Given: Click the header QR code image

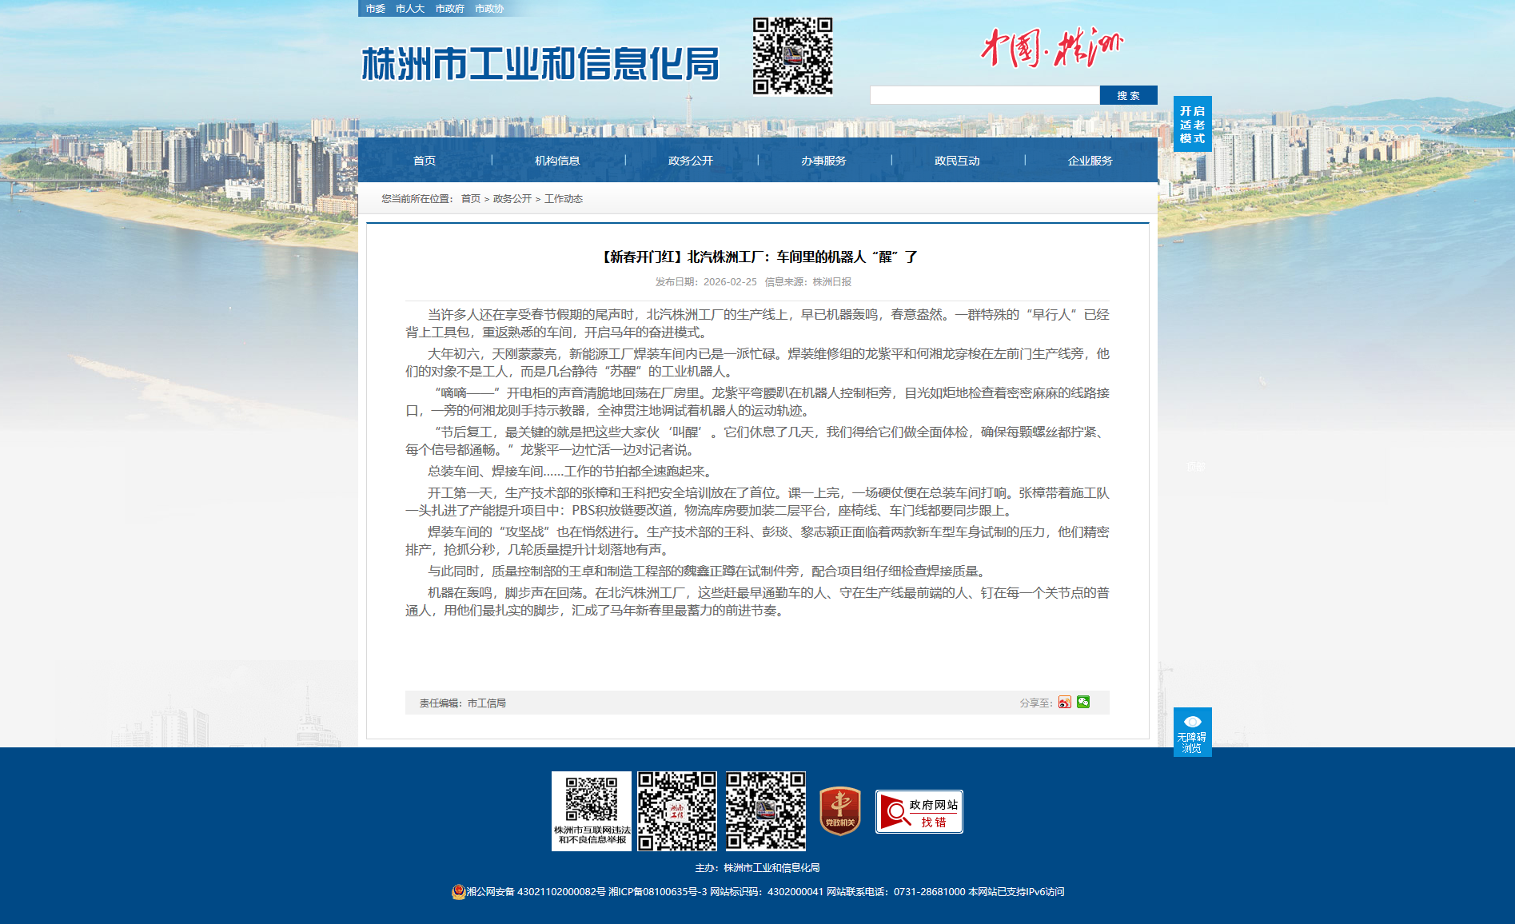Looking at the screenshot, I should click(792, 56).
